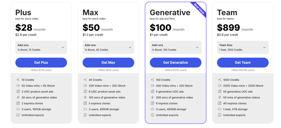Click the download exports icon in Generative plan
The height and width of the screenshot is (128, 281).
[152, 115]
